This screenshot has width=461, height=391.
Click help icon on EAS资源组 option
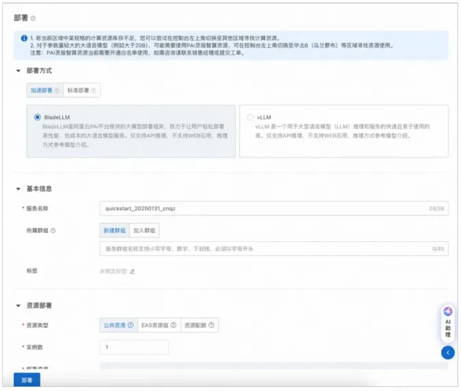(x=174, y=325)
